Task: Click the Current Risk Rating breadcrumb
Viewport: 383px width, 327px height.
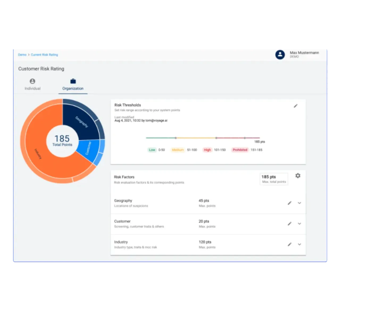Action: (x=44, y=54)
